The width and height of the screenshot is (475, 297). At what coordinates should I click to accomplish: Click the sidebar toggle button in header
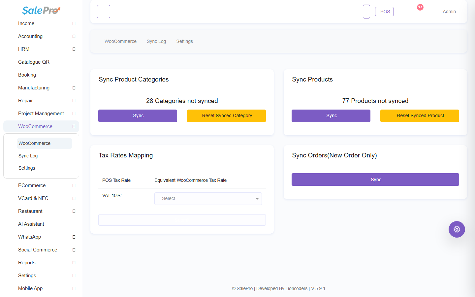[104, 12]
